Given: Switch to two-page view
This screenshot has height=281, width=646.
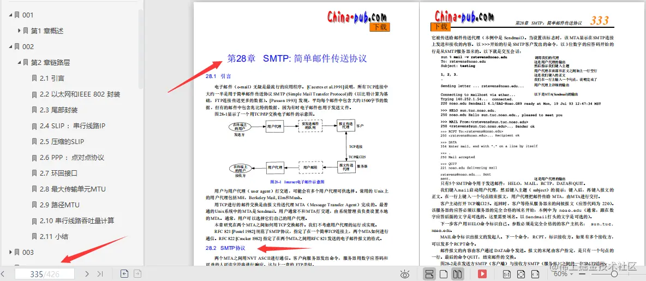Looking at the screenshot, I should [457, 273].
